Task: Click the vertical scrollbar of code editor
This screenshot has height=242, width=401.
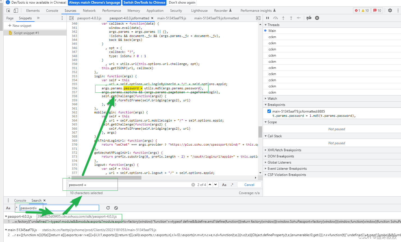Action: [260, 132]
